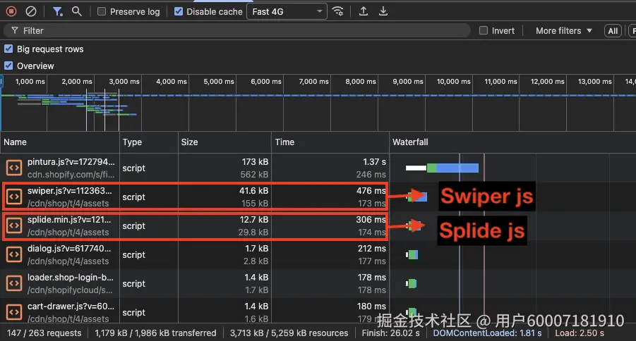Select cart-drawer.js request name

click(x=71, y=306)
